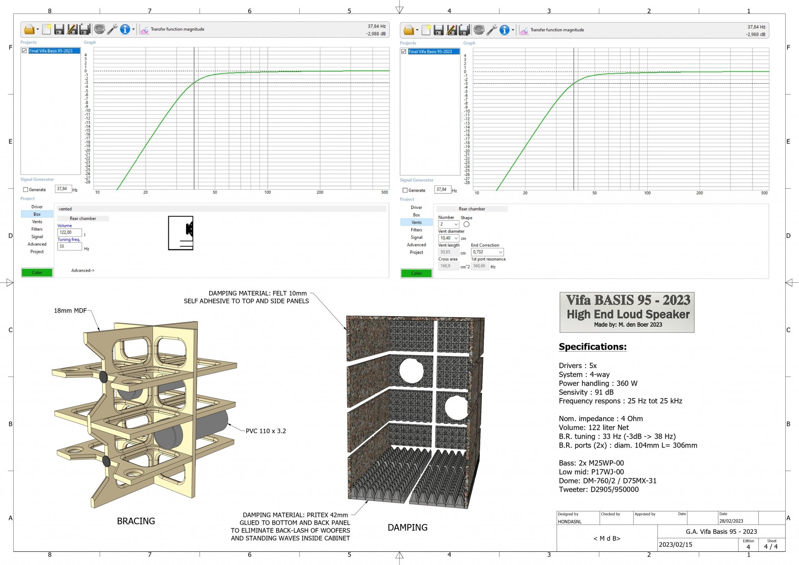Select Driver tab in Vents-tab window

tap(416, 207)
